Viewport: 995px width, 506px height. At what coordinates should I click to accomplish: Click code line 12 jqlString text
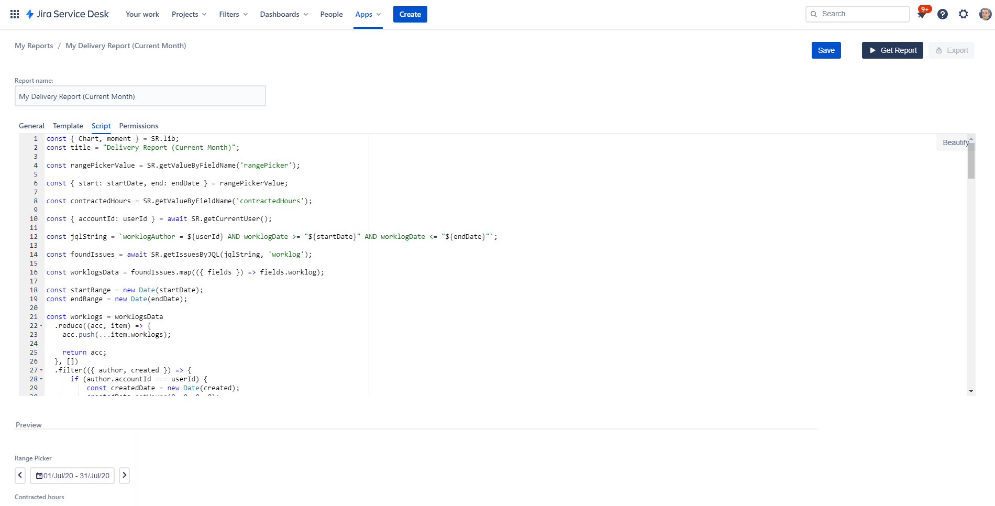pos(272,237)
